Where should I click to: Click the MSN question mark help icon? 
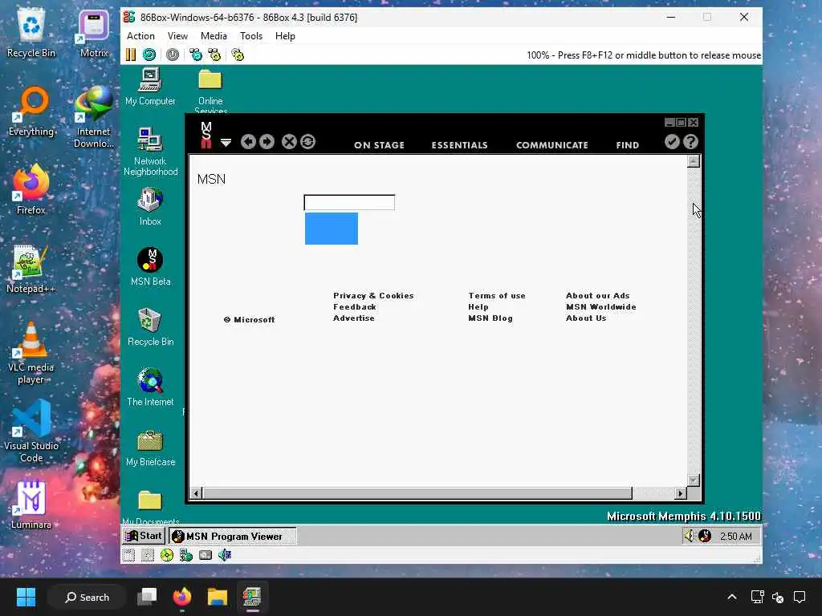(691, 141)
